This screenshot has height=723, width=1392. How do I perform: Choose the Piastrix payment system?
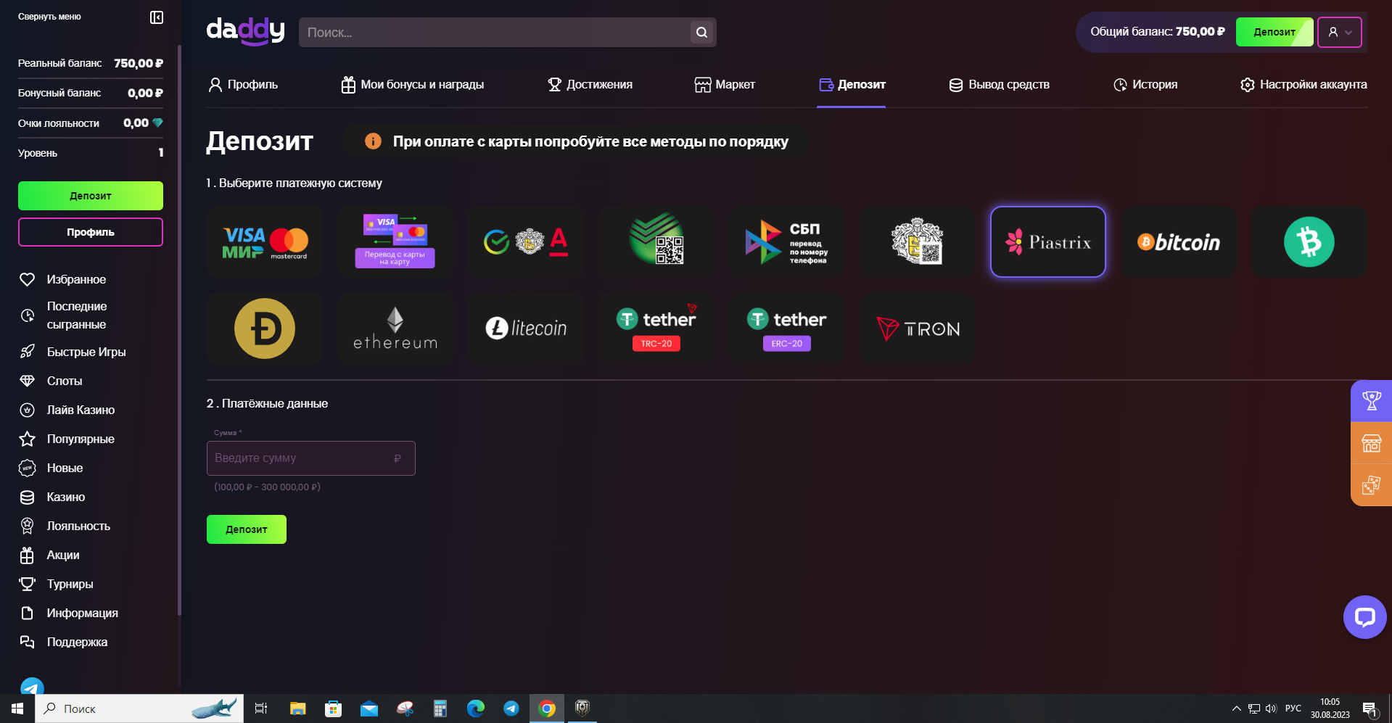click(1047, 242)
